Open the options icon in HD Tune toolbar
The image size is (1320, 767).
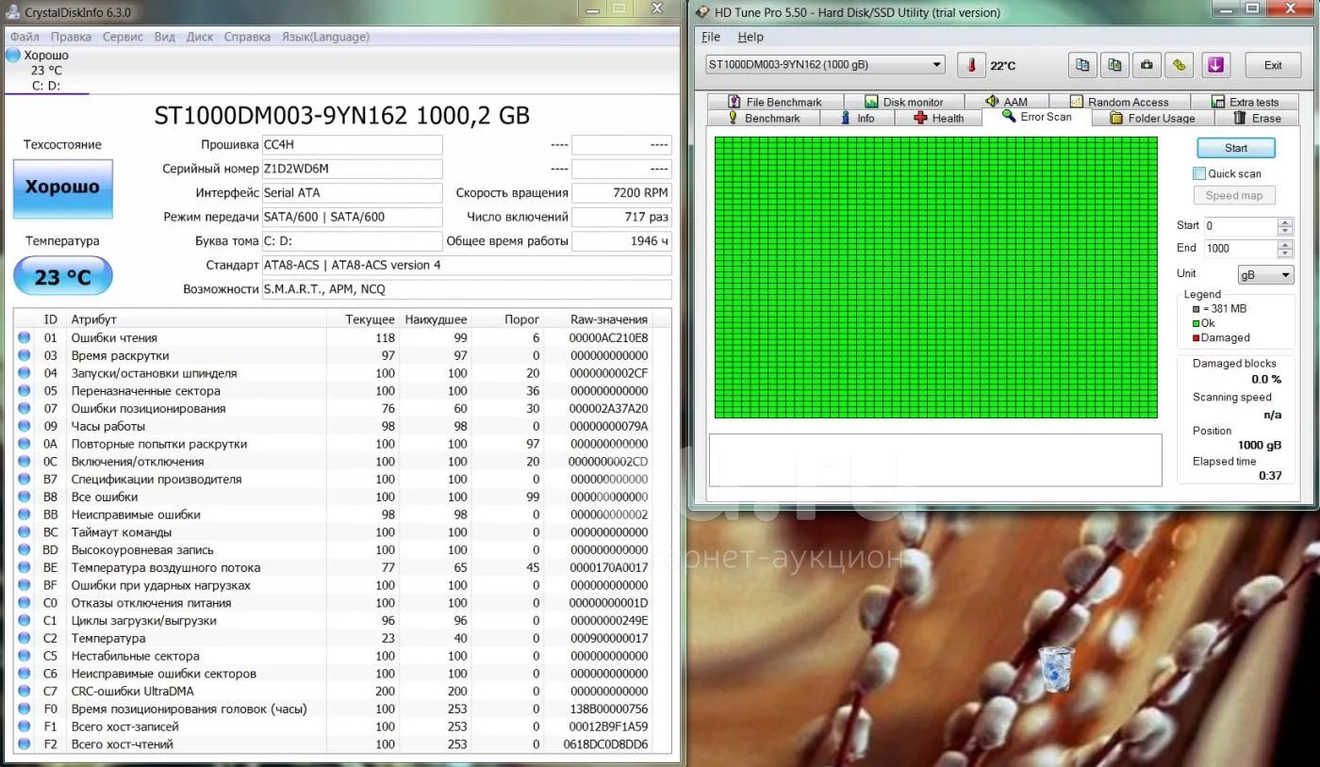(1179, 65)
